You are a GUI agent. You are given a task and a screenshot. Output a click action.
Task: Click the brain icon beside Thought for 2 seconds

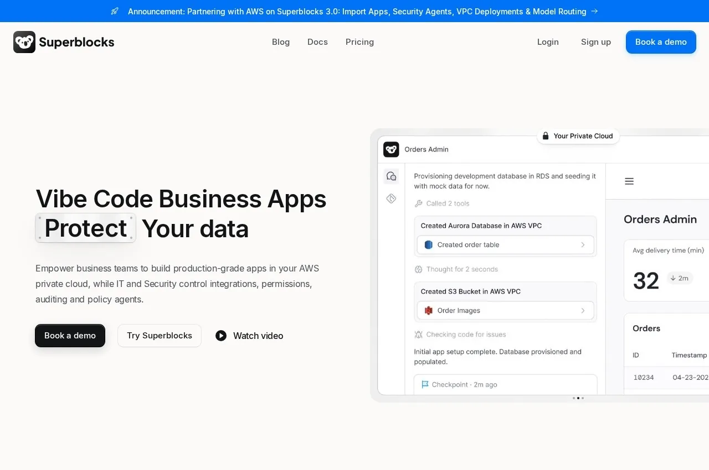[x=419, y=269]
